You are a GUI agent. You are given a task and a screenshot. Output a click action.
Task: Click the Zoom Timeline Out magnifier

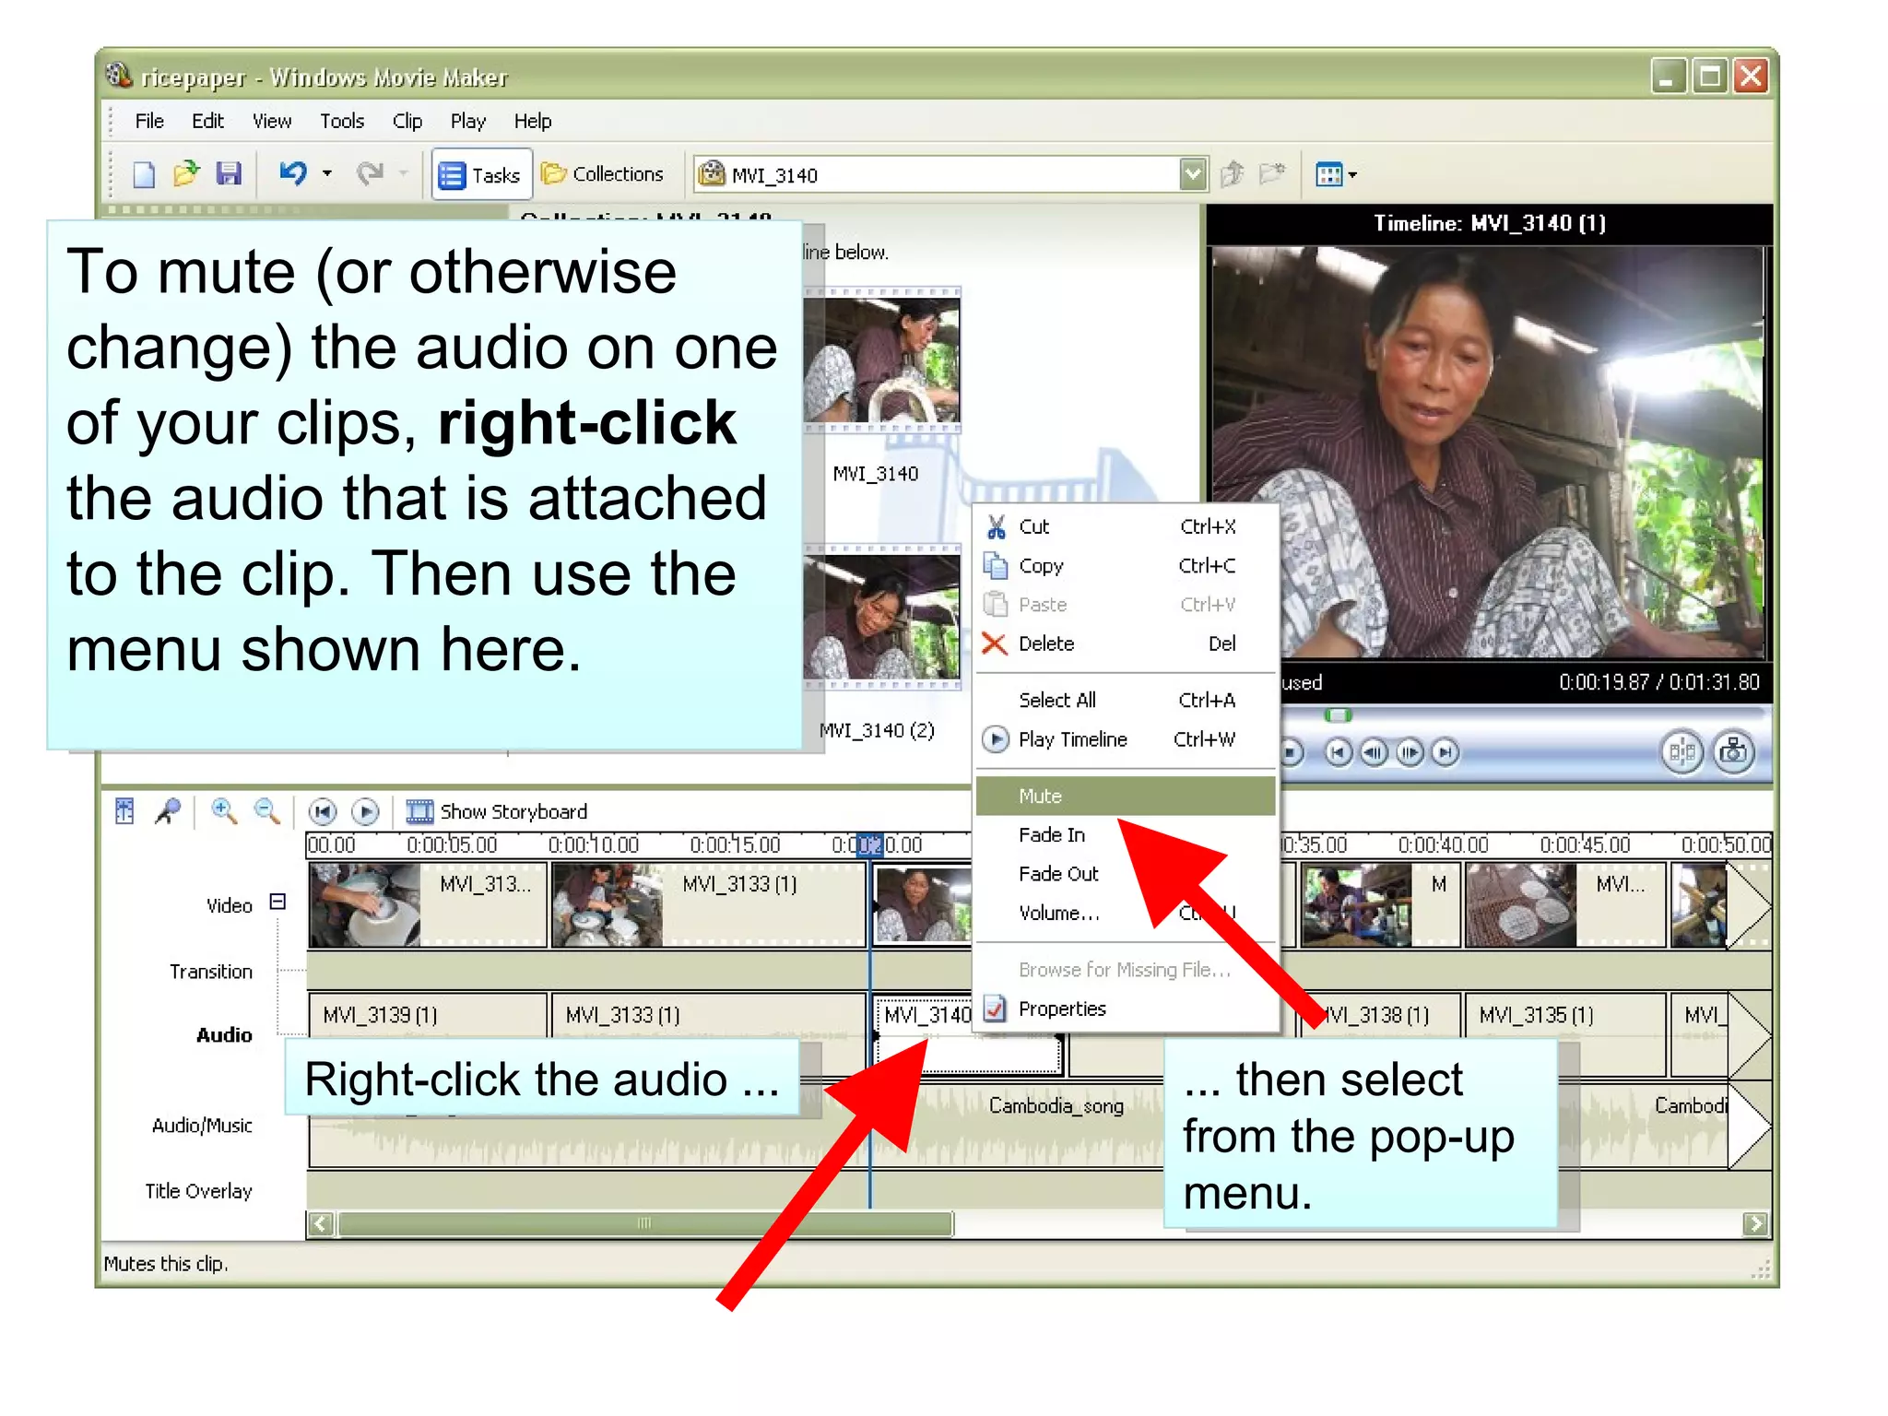[x=266, y=811]
